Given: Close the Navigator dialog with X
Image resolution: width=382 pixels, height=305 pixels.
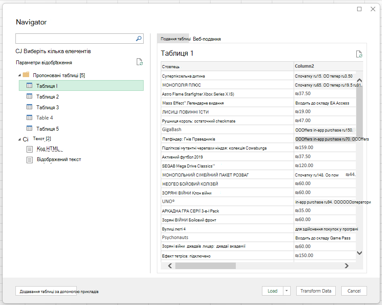Looking at the screenshot, I should click(x=373, y=9).
